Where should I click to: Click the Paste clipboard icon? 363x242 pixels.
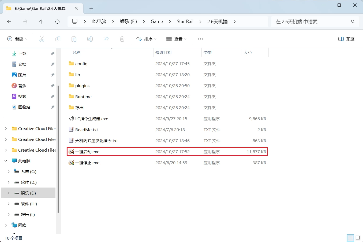point(74,39)
